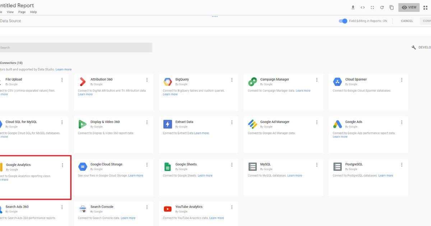Image resolution: width=431 pixels, height=226 pixels.
Task: Cancel the data source setup
Action: point(407,21)
